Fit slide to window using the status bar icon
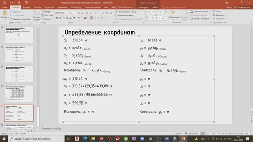 pos(251,134)
